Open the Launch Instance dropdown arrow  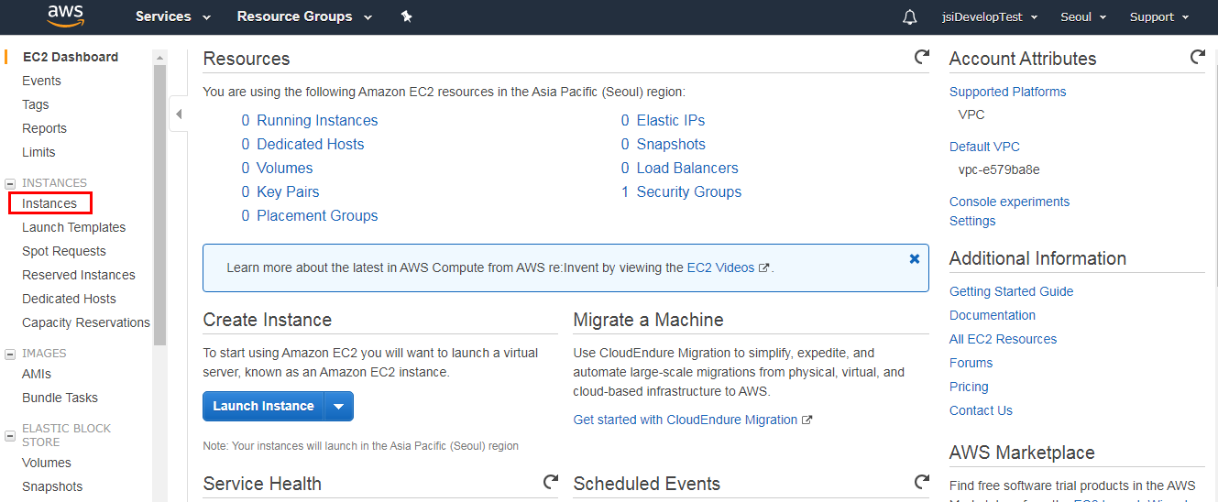pyautogui.click(x=339, y=407)
